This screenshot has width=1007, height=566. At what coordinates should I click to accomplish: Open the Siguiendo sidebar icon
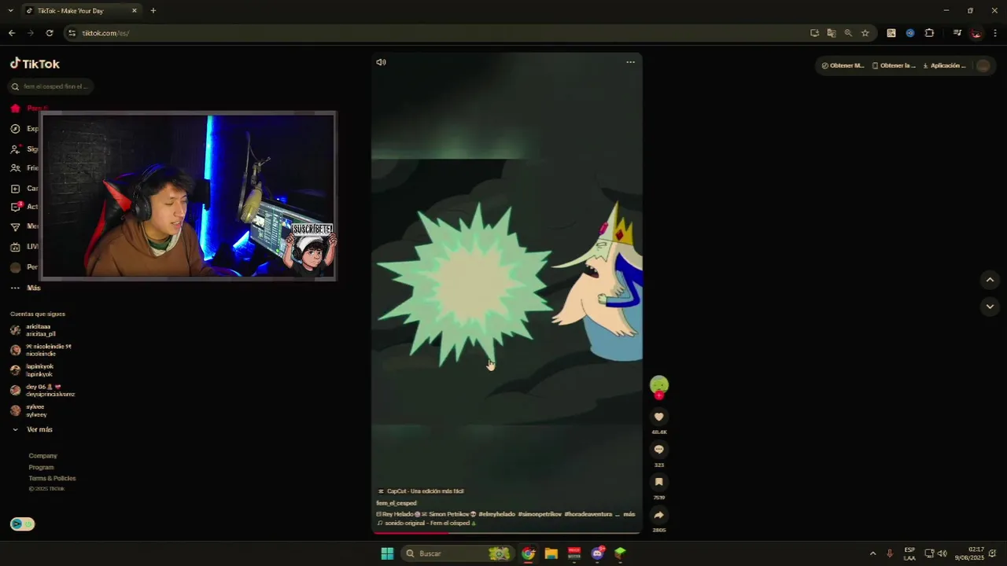point(15,149)
